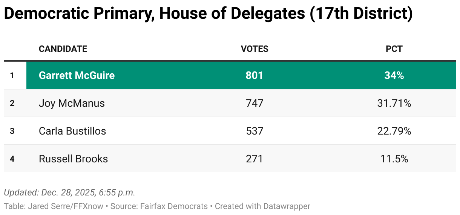Image resolution: width=460 pixels, height=215 pixels.
Task: Click the Carla Bustillos name cell
Action: coord(72,131)
